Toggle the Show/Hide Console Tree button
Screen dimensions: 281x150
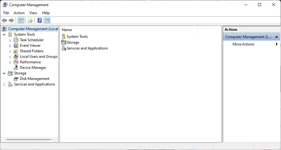[21, 21]
